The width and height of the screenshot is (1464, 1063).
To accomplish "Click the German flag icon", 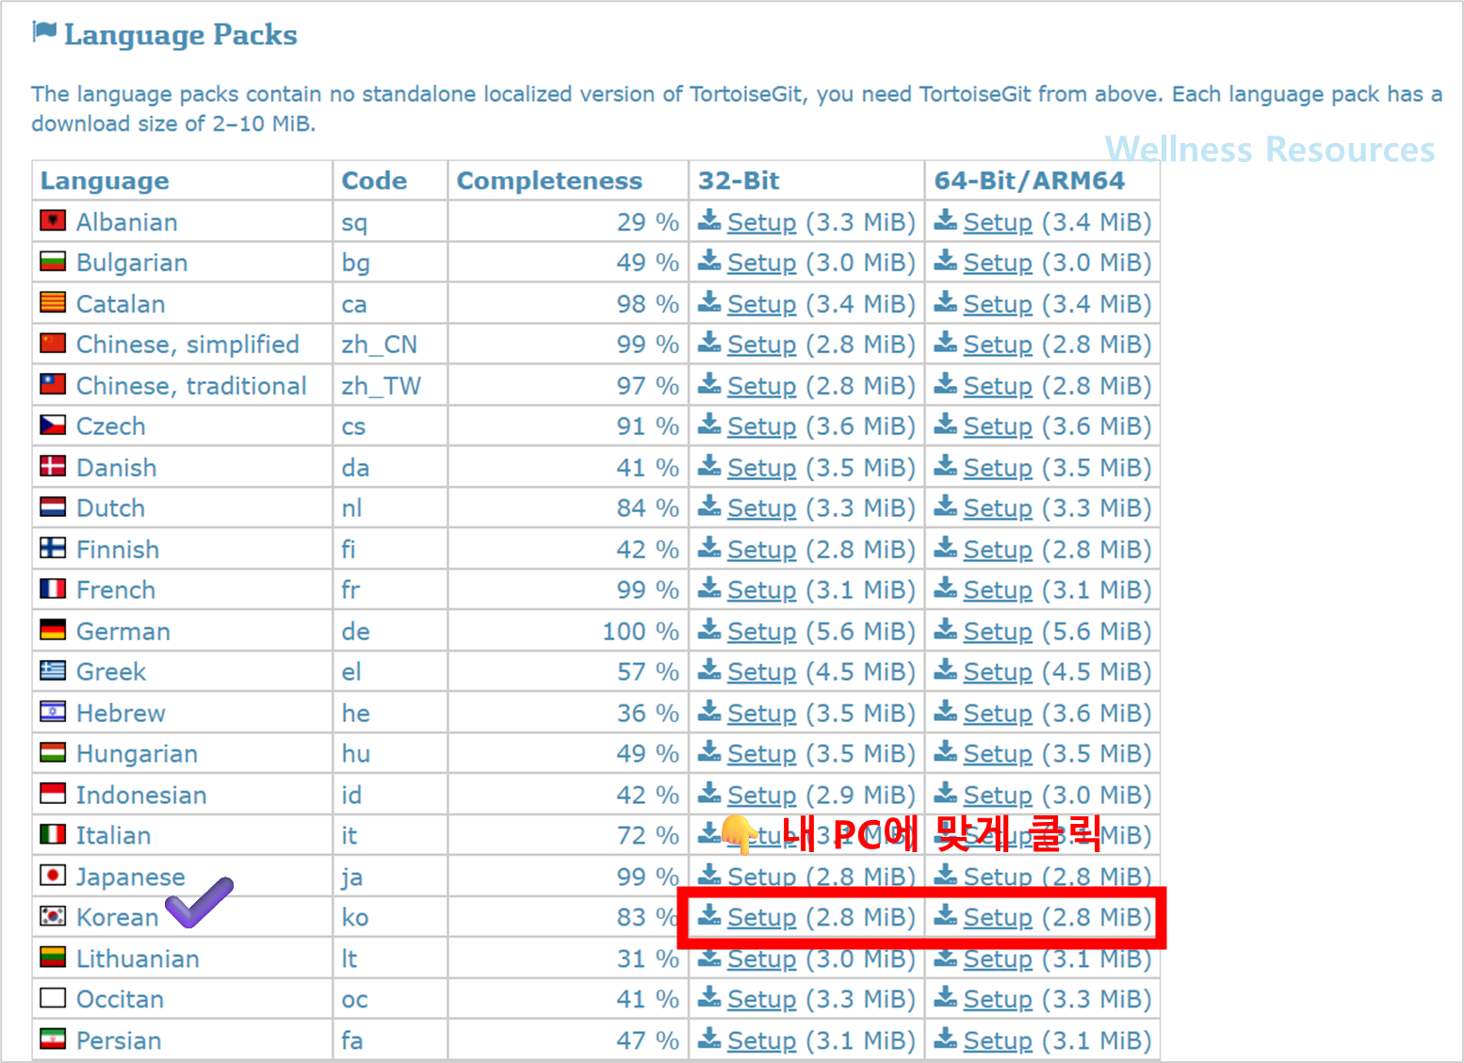I will point(53,630).
